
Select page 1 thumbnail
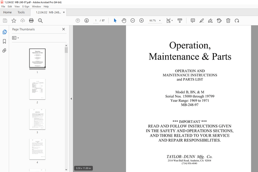point(37,58)
